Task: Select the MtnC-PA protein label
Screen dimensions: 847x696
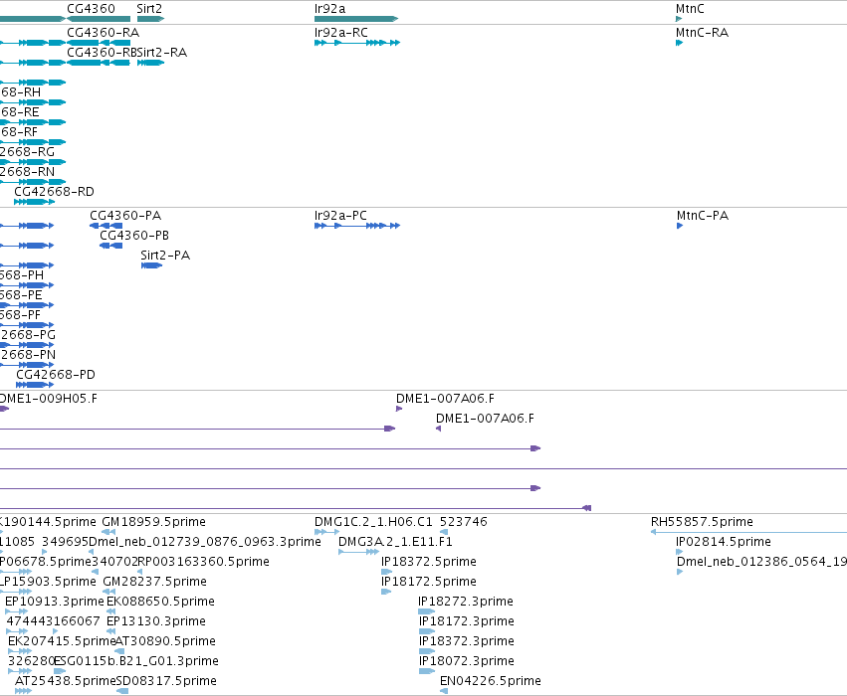Action: [703, 216]
